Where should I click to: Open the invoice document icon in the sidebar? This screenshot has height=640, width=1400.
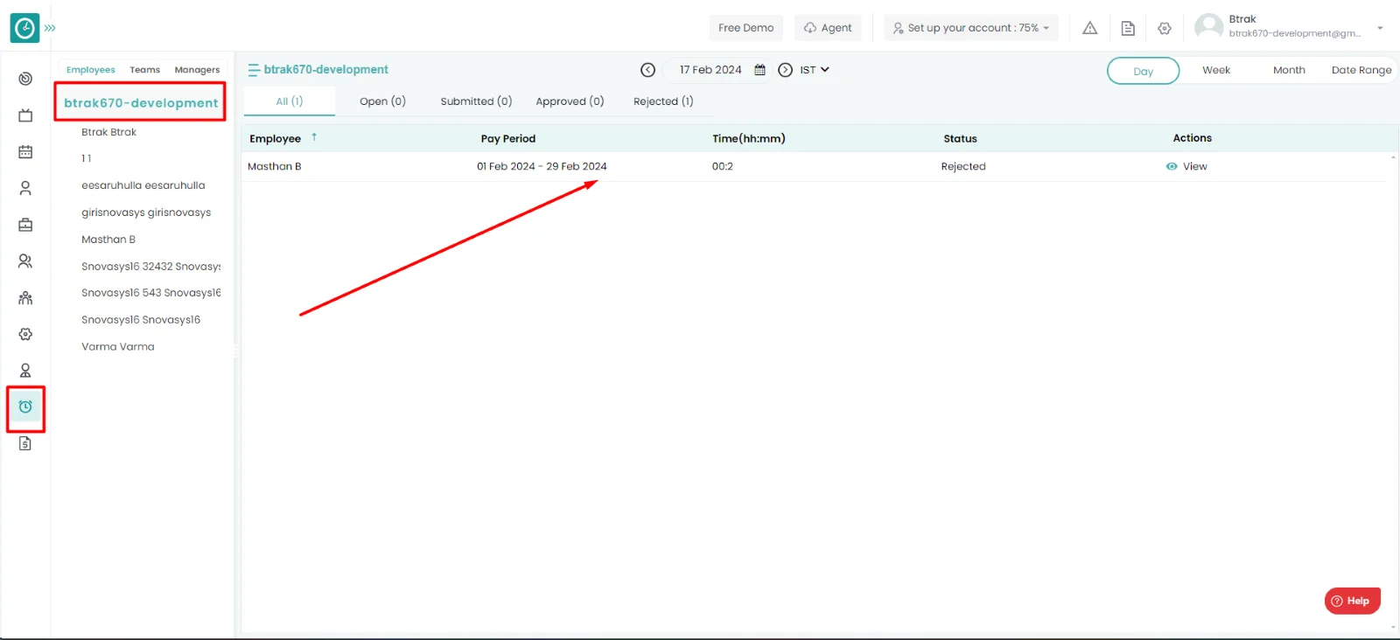(25, 443)
